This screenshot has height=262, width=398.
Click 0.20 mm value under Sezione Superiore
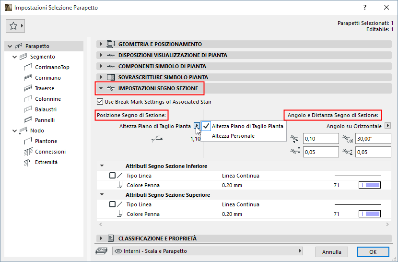232,214
